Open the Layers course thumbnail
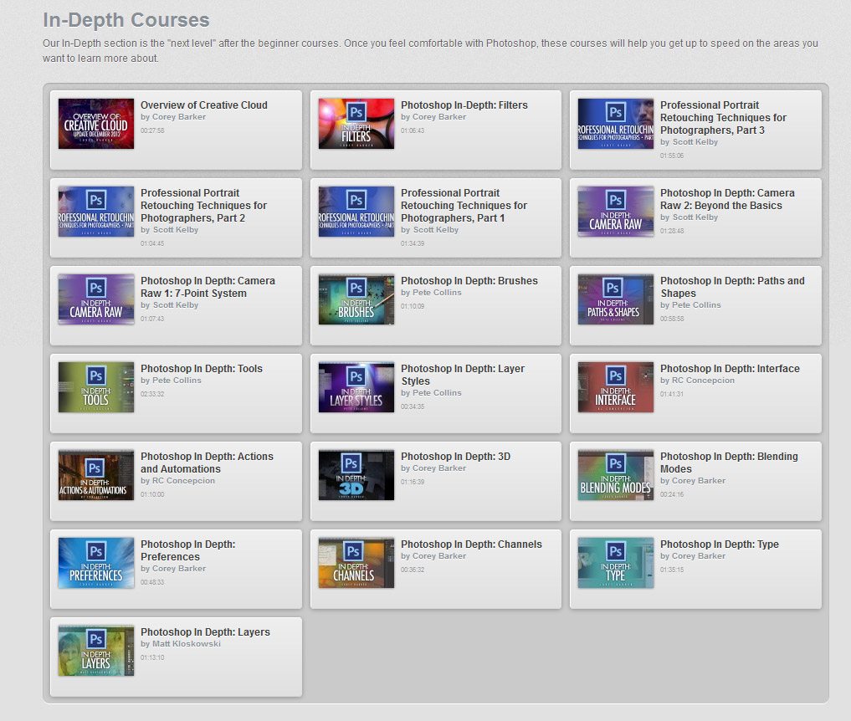This screenshot has height=721, width=851. point(96,651)
